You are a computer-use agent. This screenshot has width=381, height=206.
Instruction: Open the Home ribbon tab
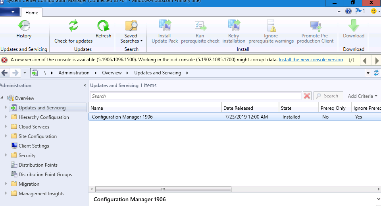(x=32, y=12)
